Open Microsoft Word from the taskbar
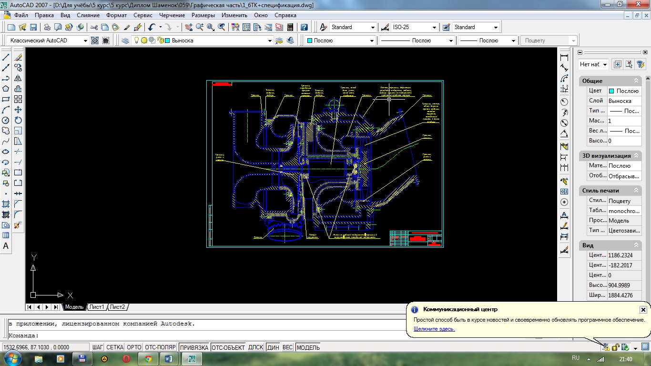Image resolution: width=651 pixels, height=366 pixels. [x=169, y=359]
